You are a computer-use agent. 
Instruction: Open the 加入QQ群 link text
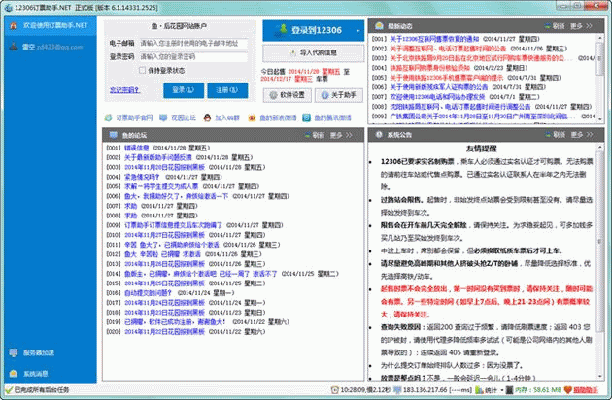(227, 117)
